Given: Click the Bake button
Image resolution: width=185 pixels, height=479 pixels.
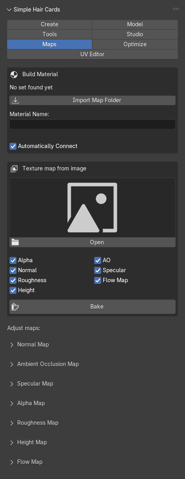Looking at the screenshot, I should [x=92, y=307].
